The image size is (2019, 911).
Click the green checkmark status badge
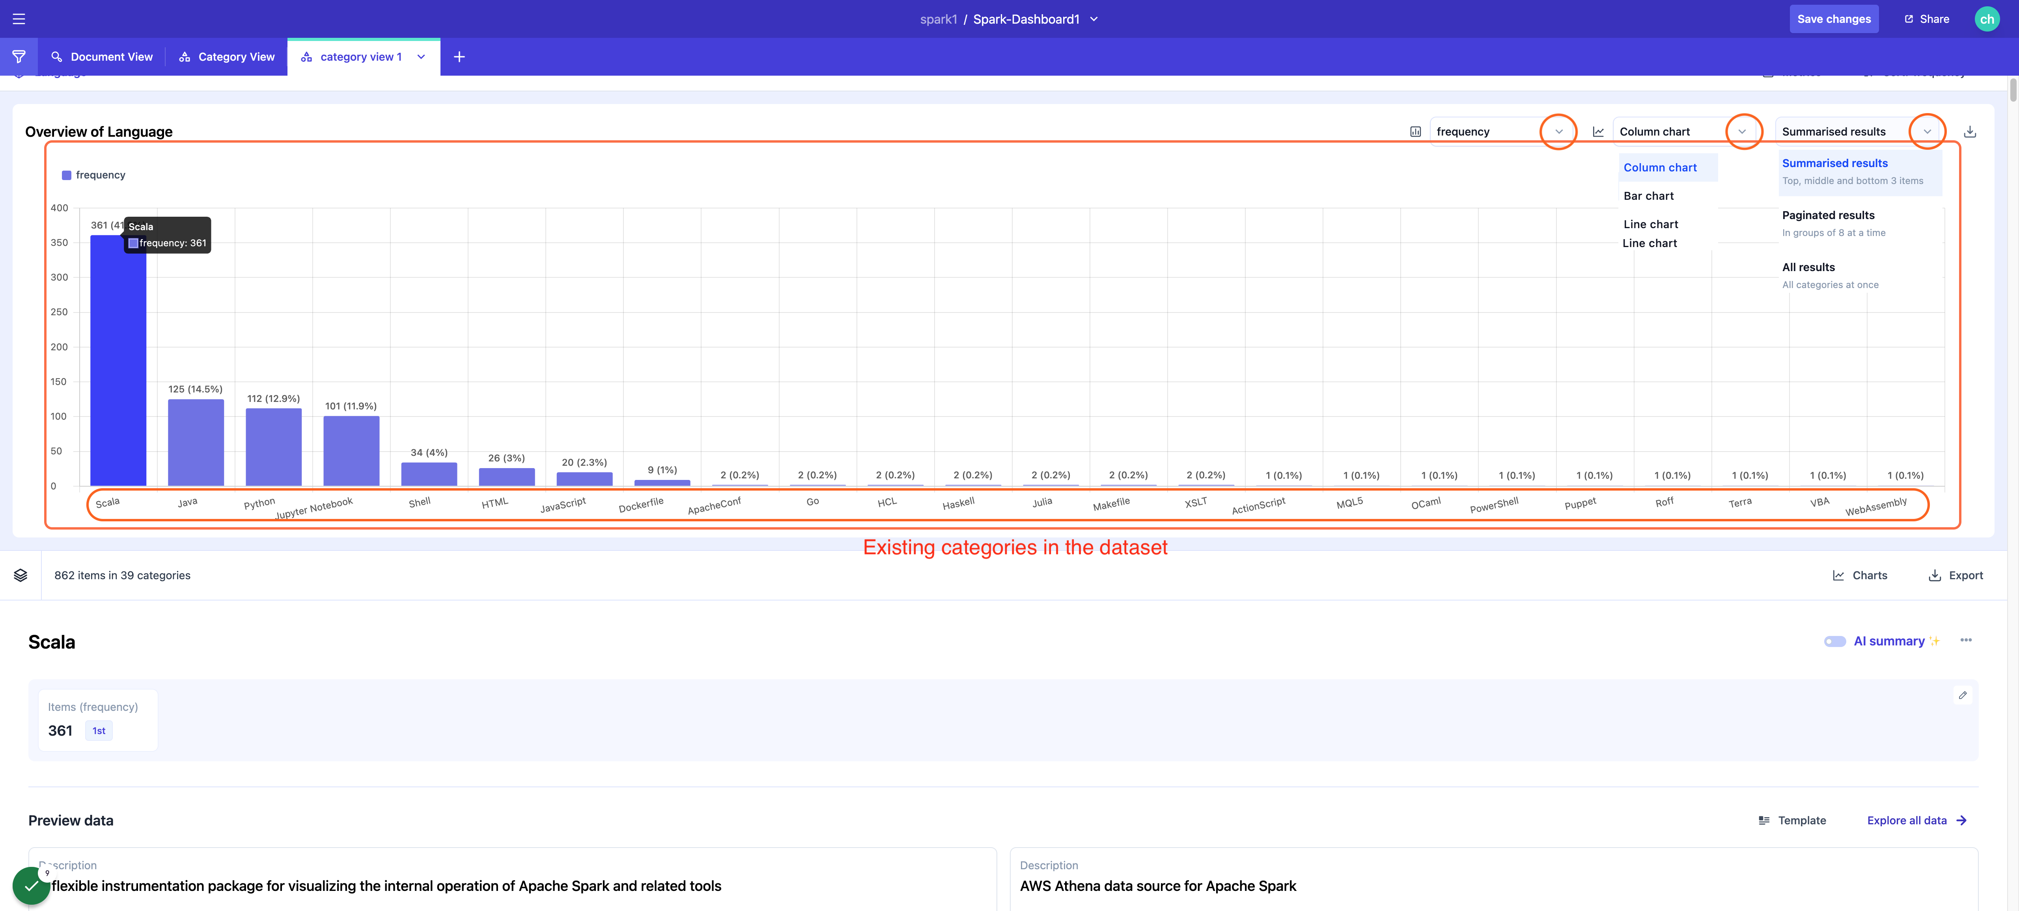click(32, 886)
